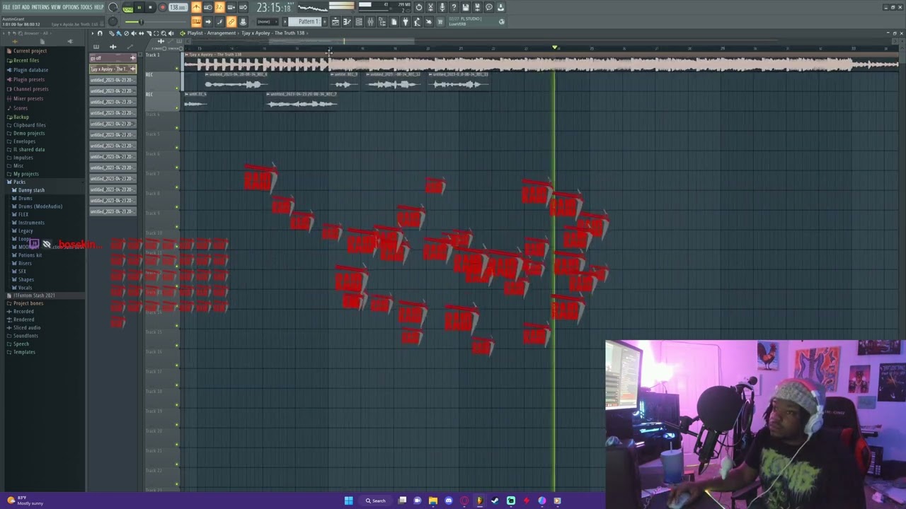Click the weather widget on taskbar
Image resolution: width=906 pixels, height=509 pixels.
[25, 501]
